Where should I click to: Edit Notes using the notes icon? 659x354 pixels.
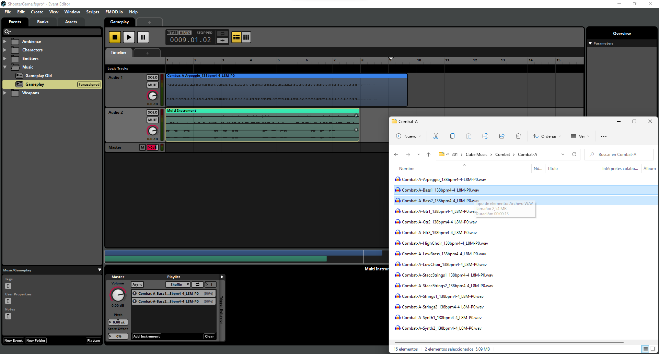point(8,316)
